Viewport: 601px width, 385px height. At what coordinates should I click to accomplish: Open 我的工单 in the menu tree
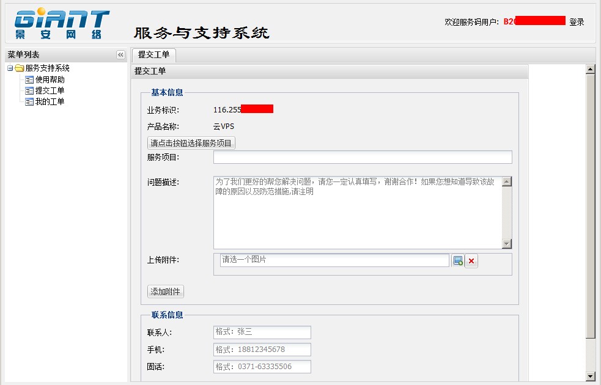coord(50,101)
